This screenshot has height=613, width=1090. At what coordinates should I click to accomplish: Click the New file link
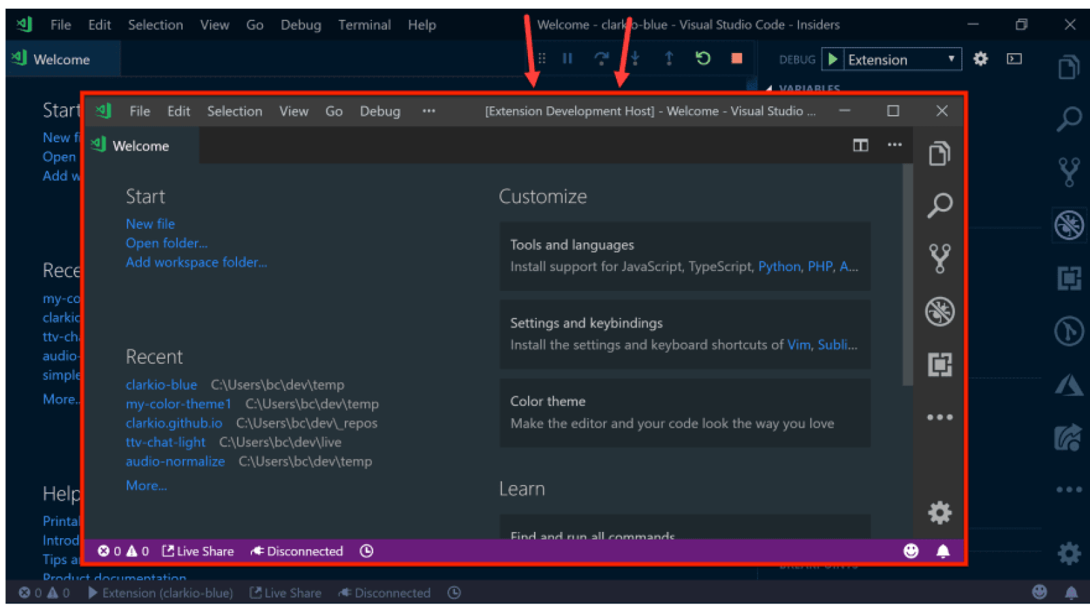[x=150, y=223]
